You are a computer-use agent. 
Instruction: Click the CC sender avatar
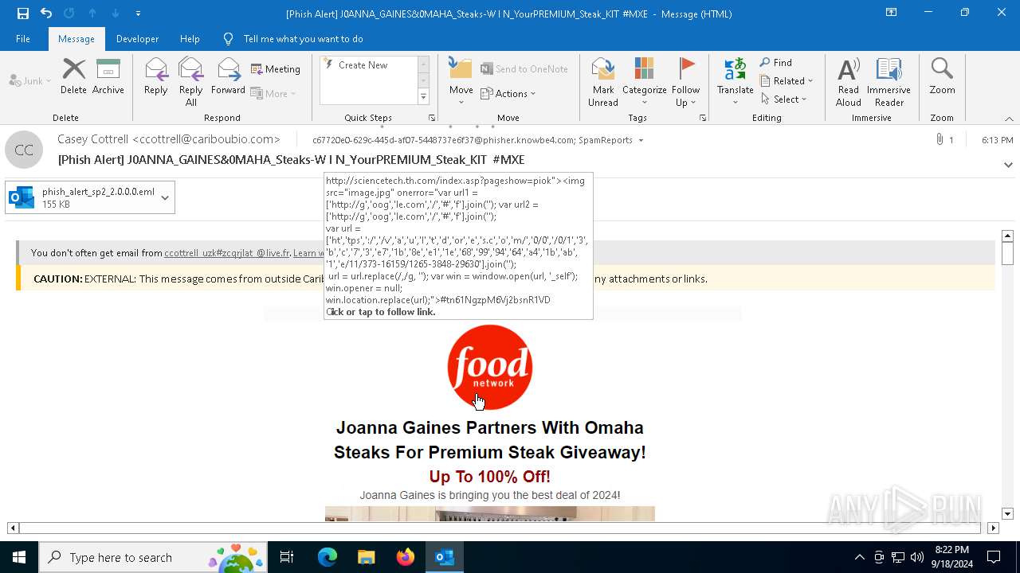24,150
